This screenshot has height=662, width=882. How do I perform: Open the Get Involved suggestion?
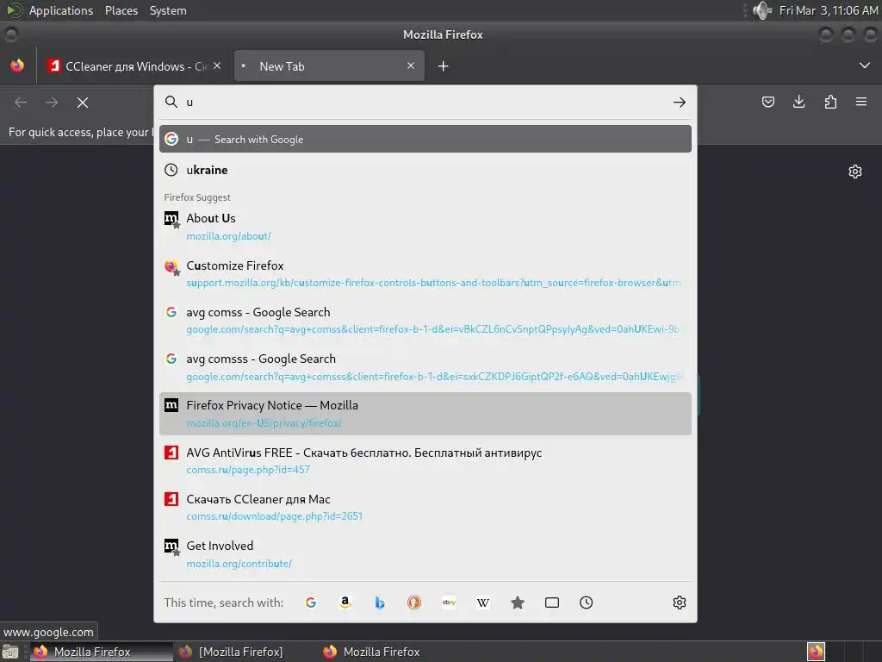coord(425,554)
